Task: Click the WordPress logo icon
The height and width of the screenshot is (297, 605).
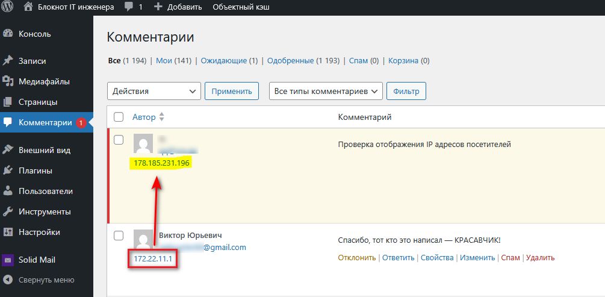Action: [8, 7]
